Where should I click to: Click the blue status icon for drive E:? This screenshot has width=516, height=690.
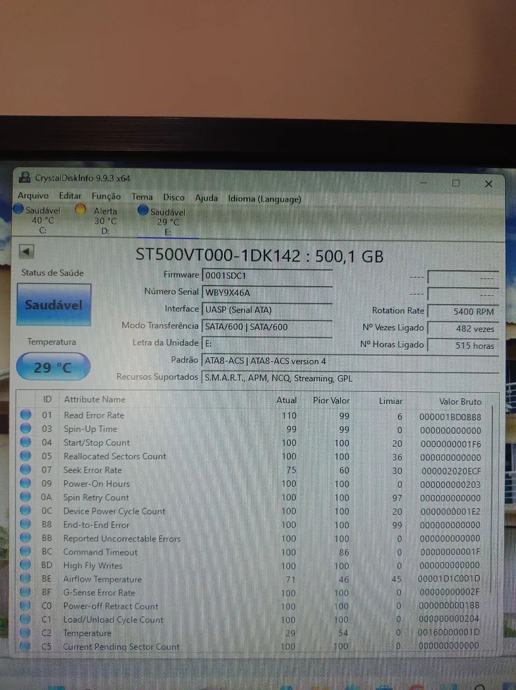pos(143,210)
